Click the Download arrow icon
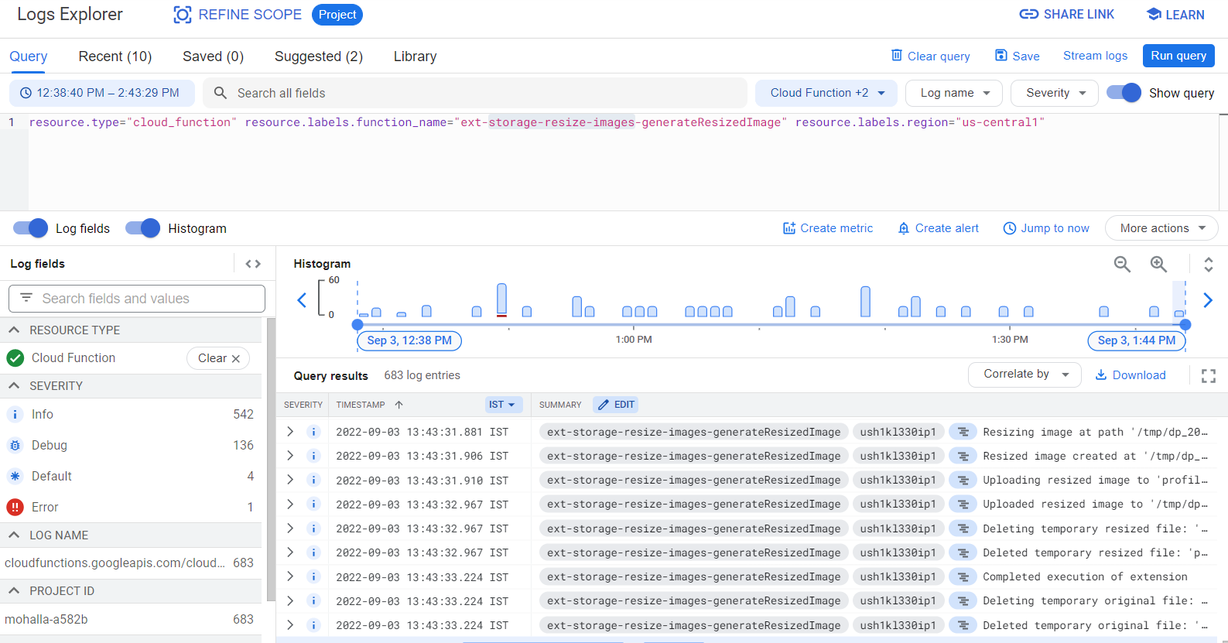The height and width of the screenshot is (643, 1228). tap(1101, 375)
